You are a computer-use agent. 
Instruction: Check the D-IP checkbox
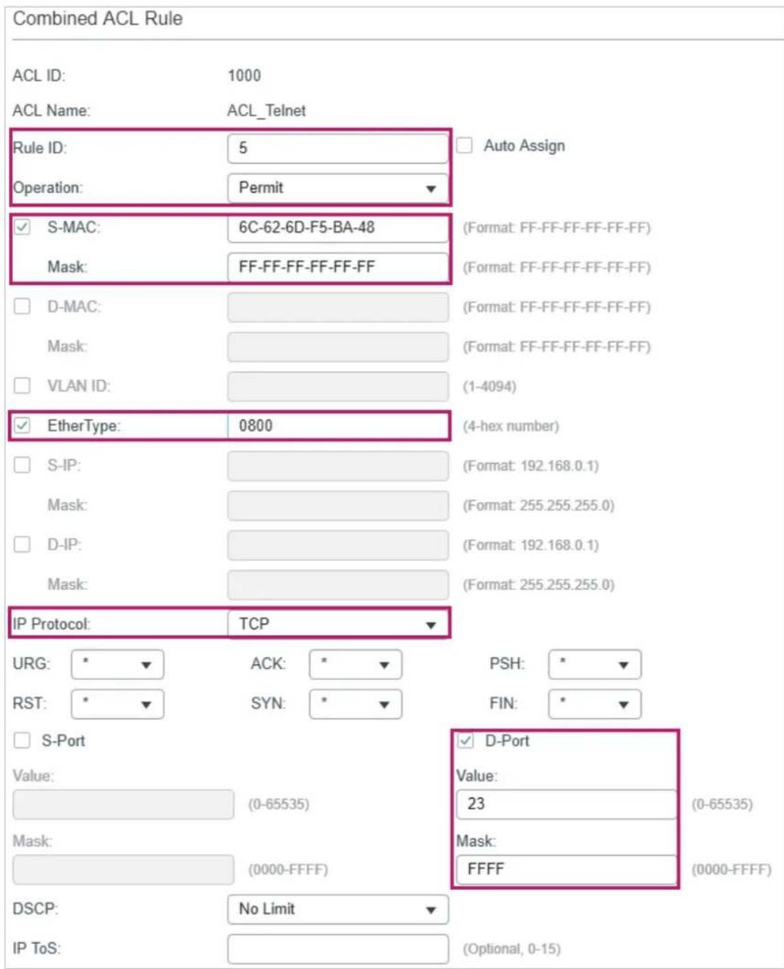(23, 544)
